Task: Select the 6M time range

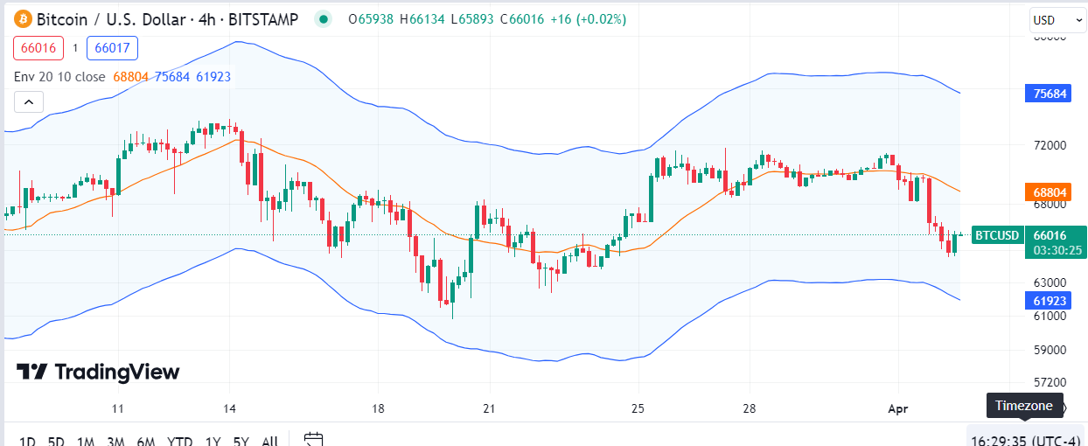Action: (x=146, y=441)
